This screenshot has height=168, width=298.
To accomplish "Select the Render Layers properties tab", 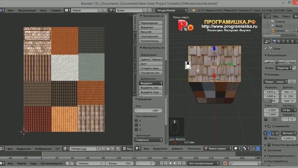I will [x=278, y=42].
